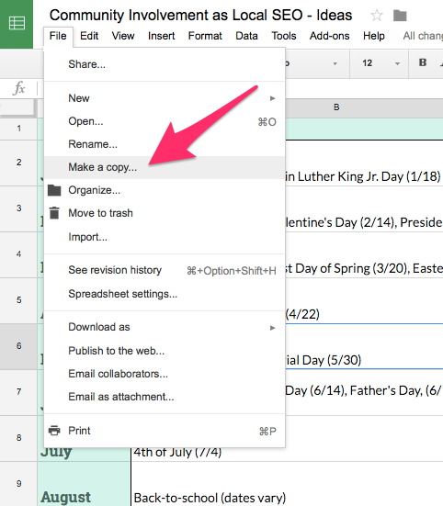Click the fx formula bar icon

coord(19,88)
